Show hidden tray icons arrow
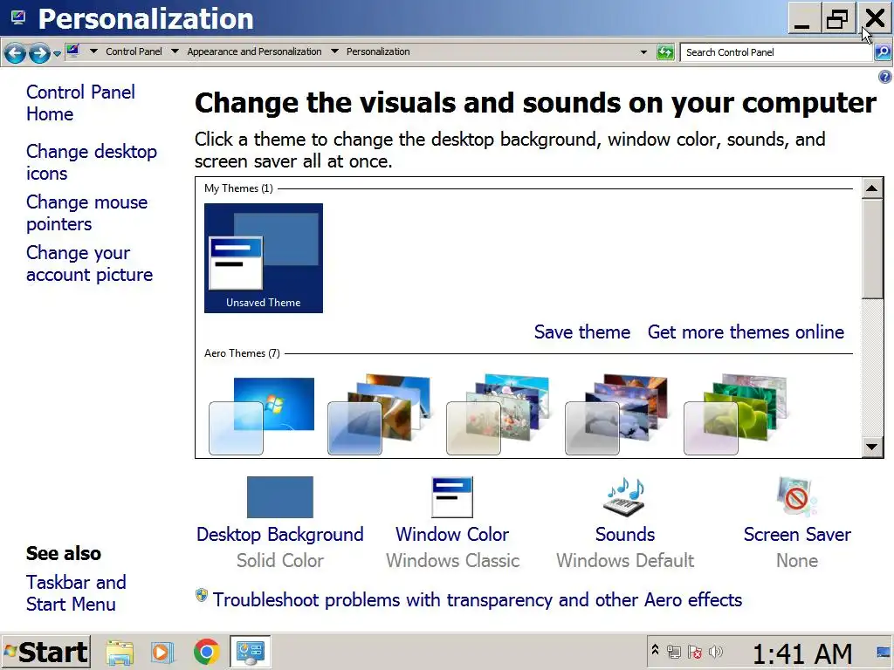This screenshot has height=670, width=894. 655,649
